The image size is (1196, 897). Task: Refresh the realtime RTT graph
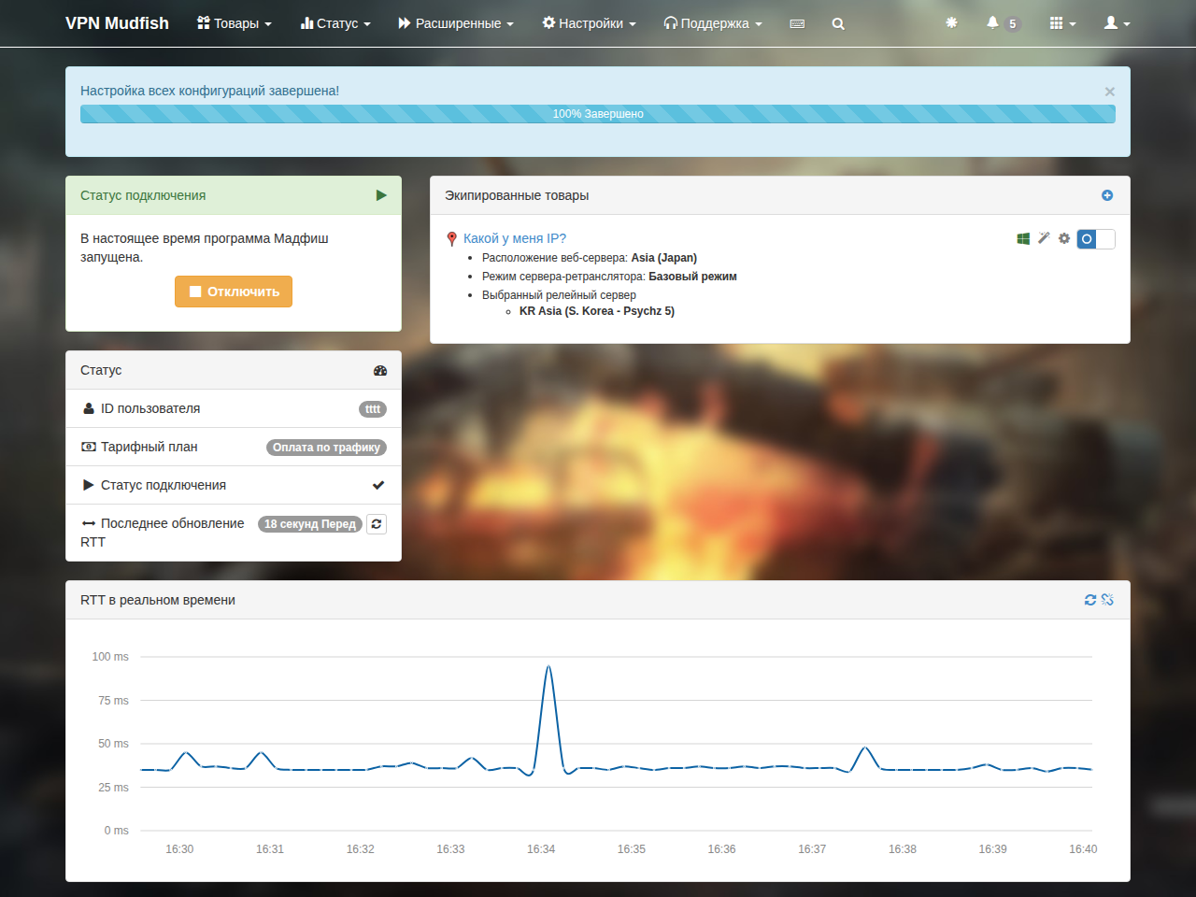(1089, 600)
